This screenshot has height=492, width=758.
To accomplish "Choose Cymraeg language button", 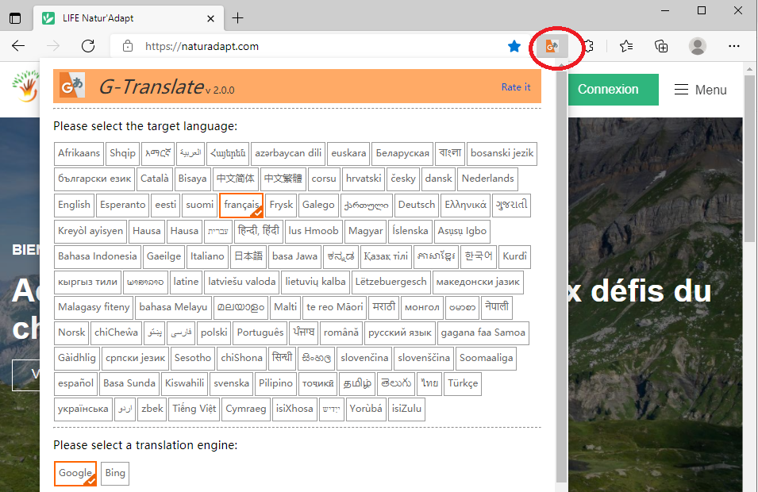I will [x=246, y=409].
